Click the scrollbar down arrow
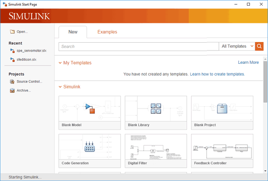 [x=265, y=171]
